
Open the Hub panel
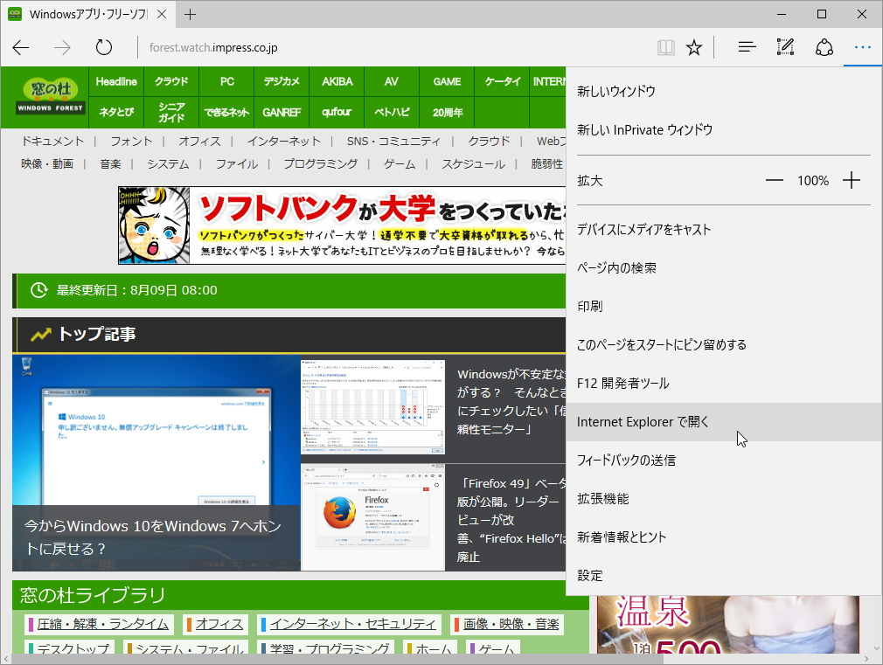click(746, 47)
